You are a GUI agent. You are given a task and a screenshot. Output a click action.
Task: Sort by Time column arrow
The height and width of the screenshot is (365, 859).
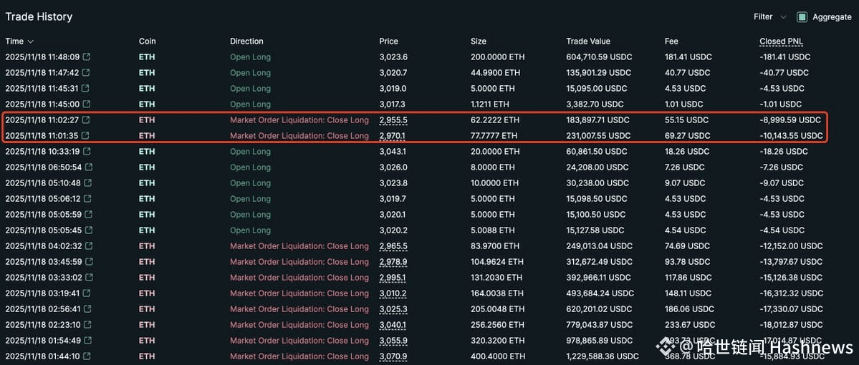(x=30, y=42)
